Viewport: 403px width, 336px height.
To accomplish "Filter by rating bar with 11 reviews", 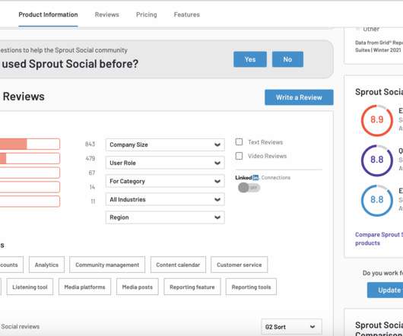I will point(30,201).
